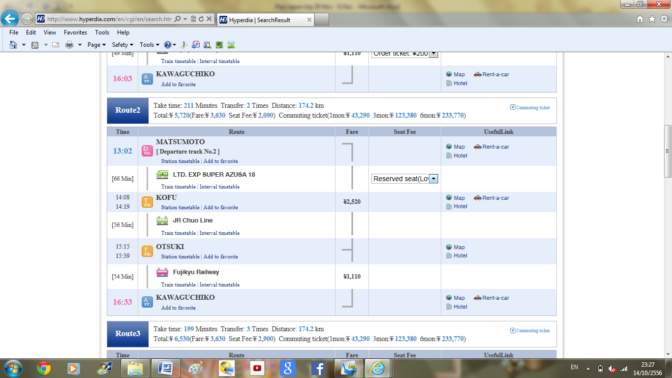
Task: Click the pink Fujikyu Railway train icon
Action: (x=162, y=272)
